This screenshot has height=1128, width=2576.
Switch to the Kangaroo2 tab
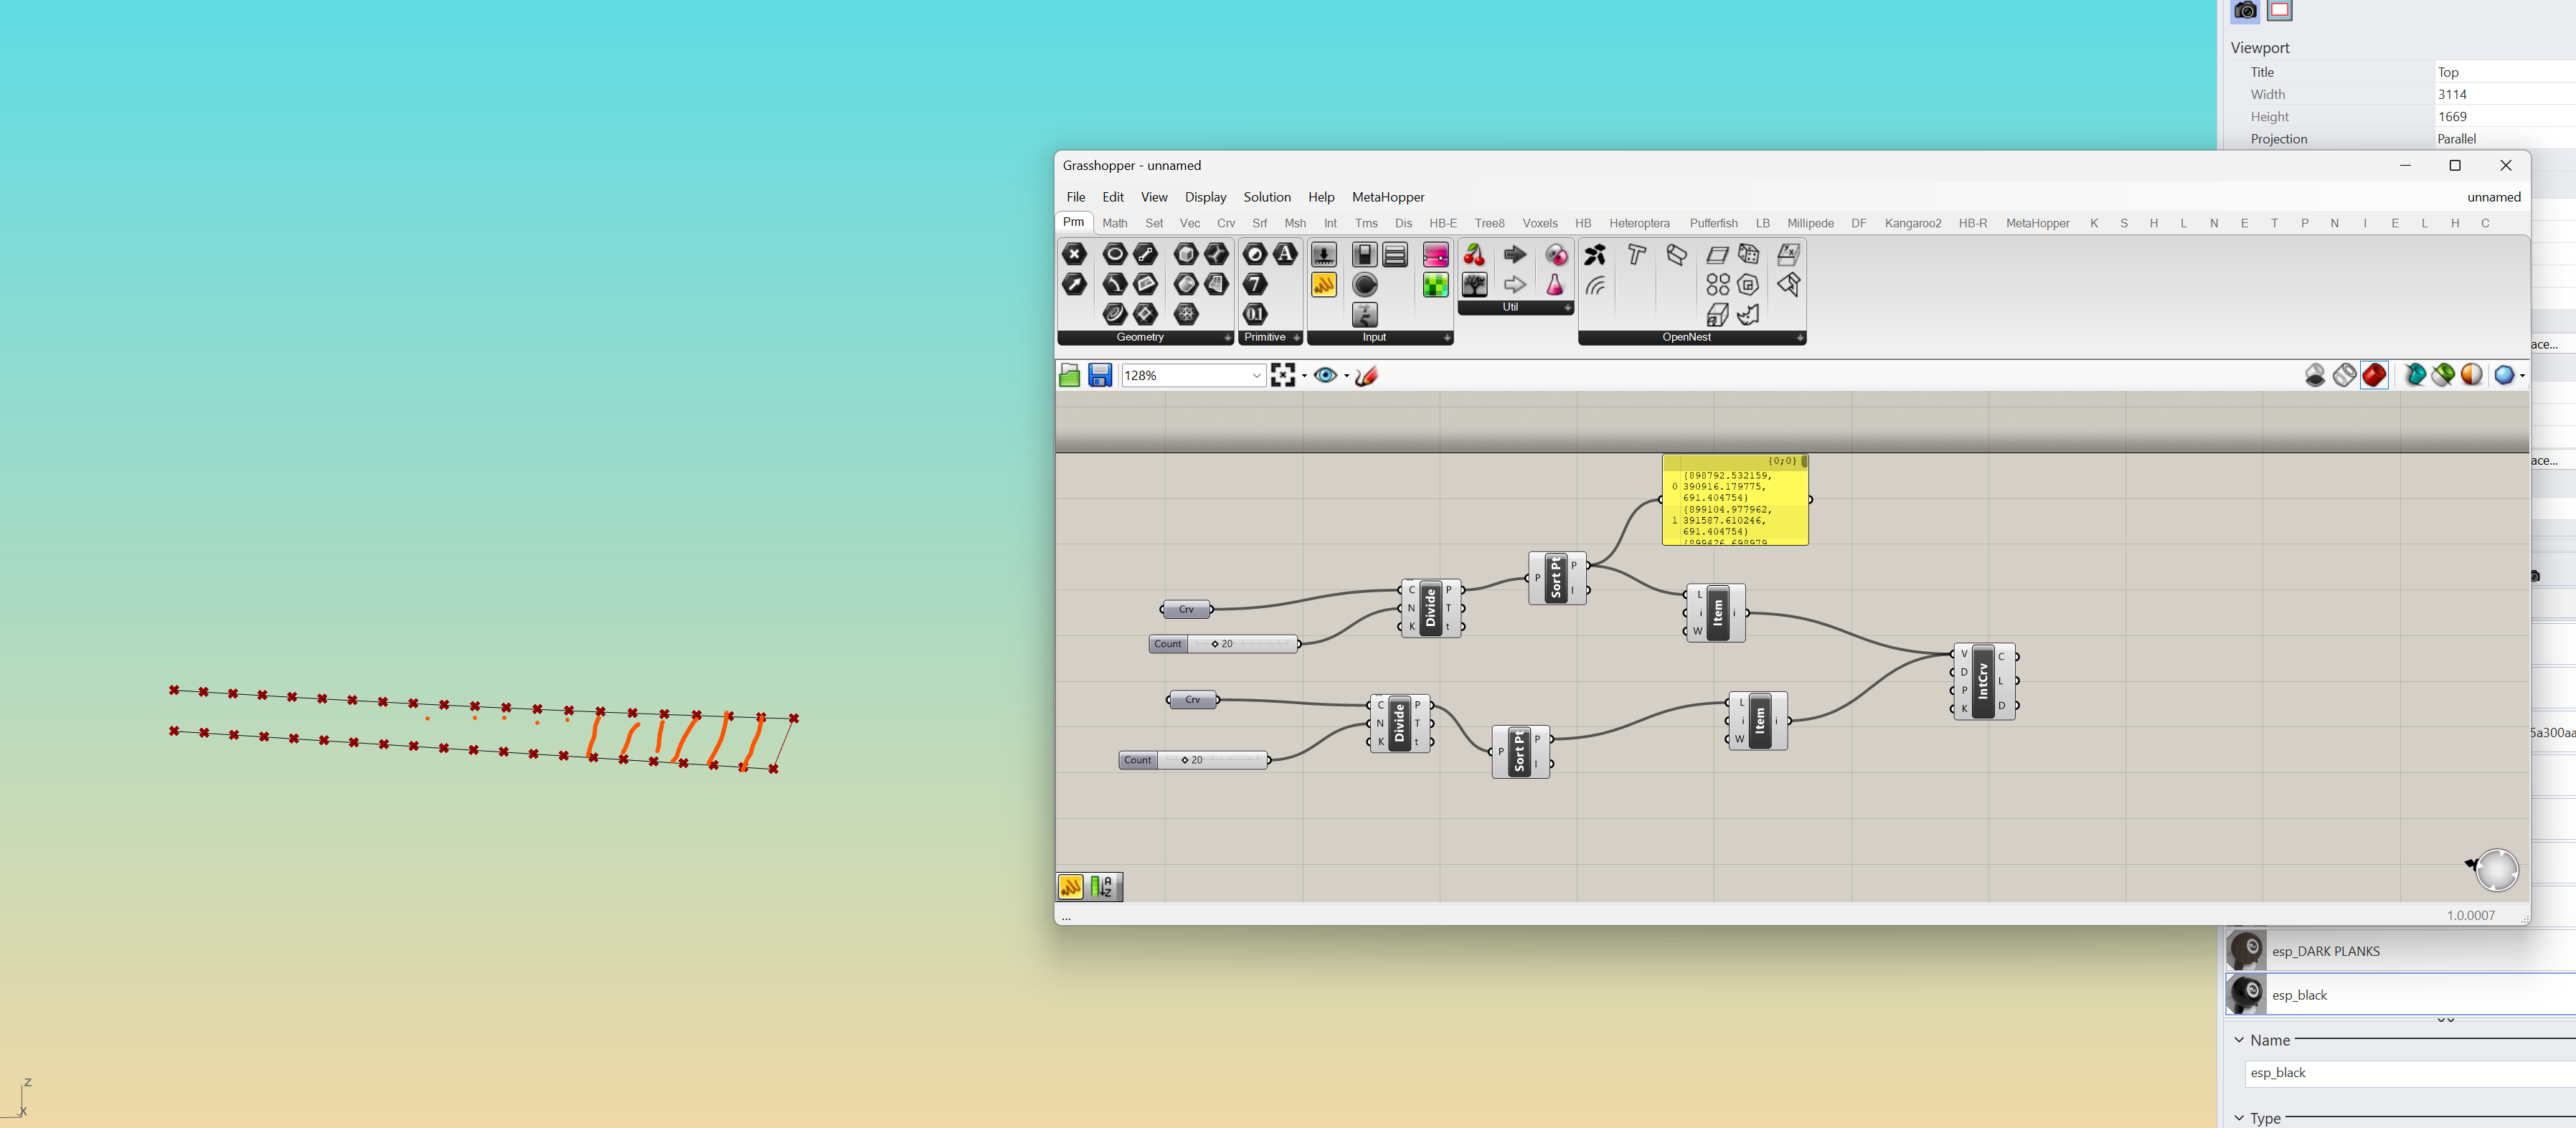pos(1912,223)
